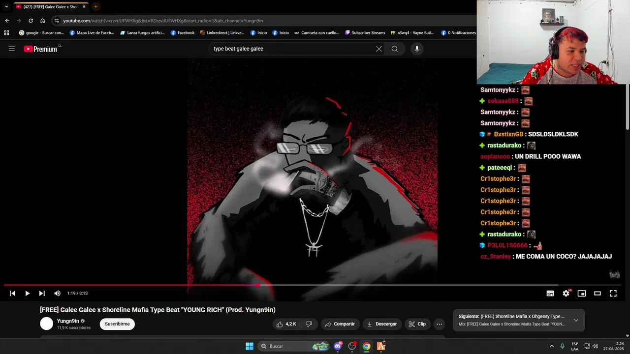Open the 0 Notificaciones bookmark

point(458,33)
